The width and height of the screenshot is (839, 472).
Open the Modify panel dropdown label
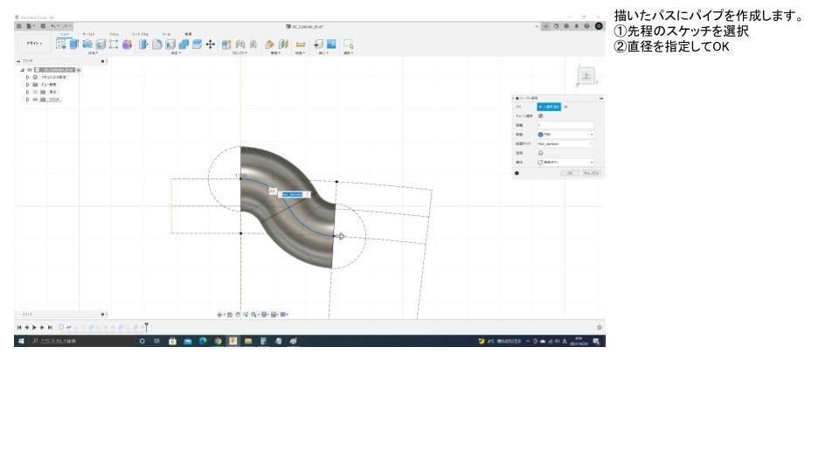(176, 53)
